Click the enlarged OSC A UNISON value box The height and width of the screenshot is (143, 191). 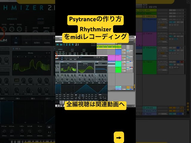coord(17,80)
